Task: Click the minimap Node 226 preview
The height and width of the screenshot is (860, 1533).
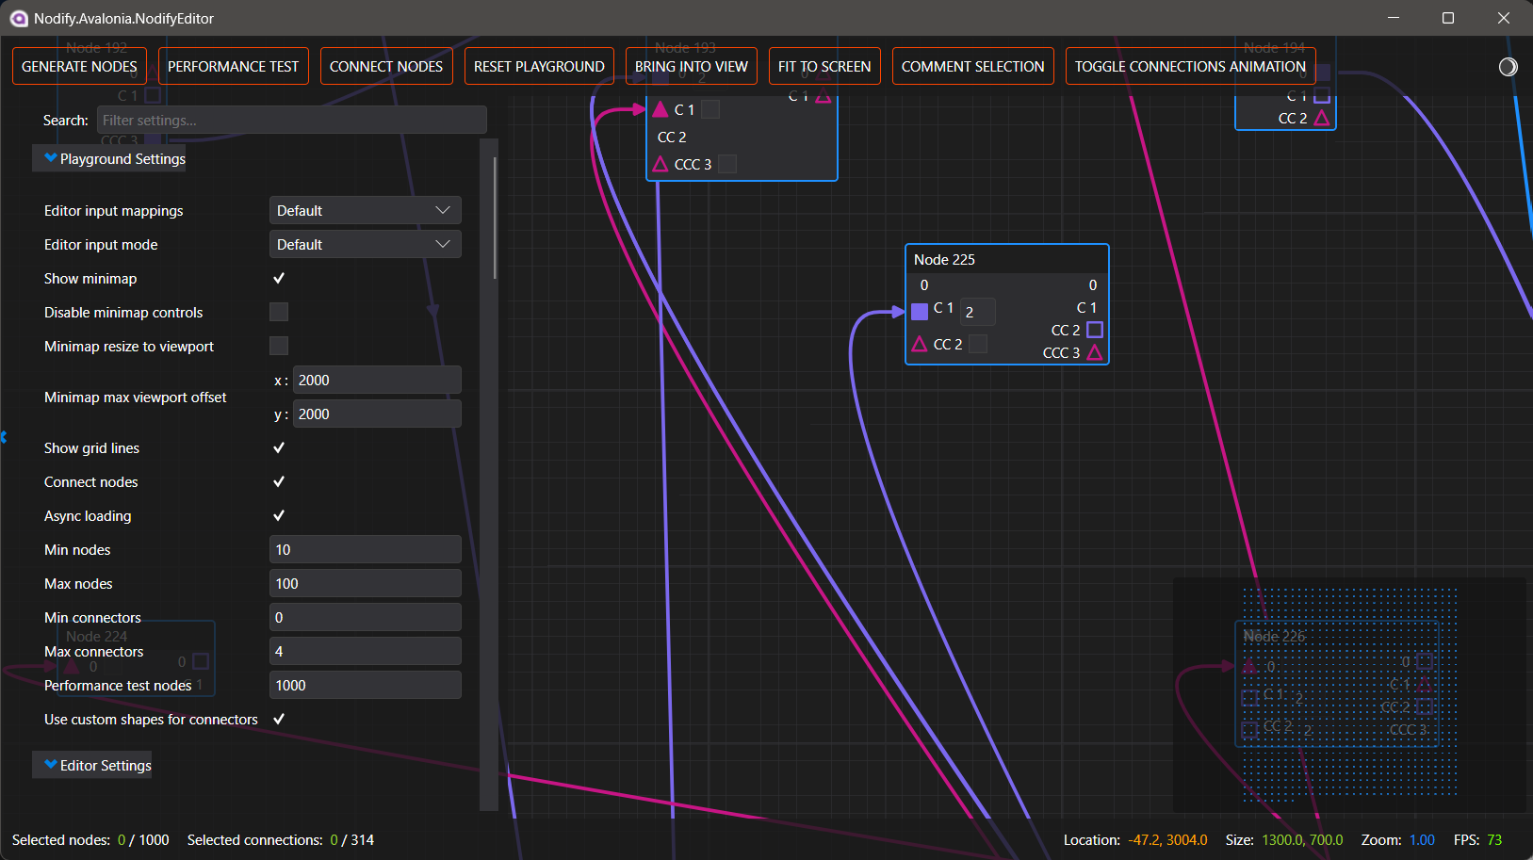Action: [1337, 685]
